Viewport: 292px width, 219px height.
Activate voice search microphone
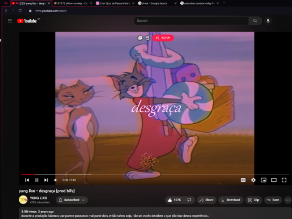pyautogui.click(x=268, y=21)
